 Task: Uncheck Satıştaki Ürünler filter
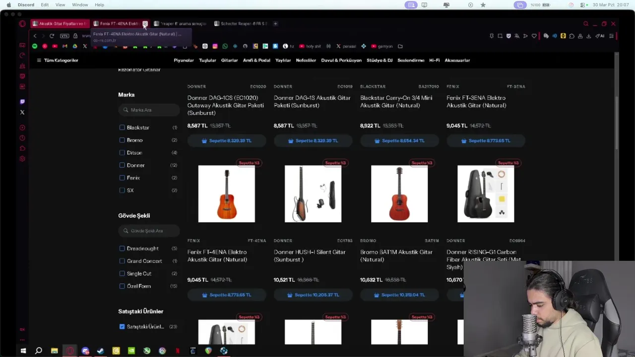pos(122,326)
